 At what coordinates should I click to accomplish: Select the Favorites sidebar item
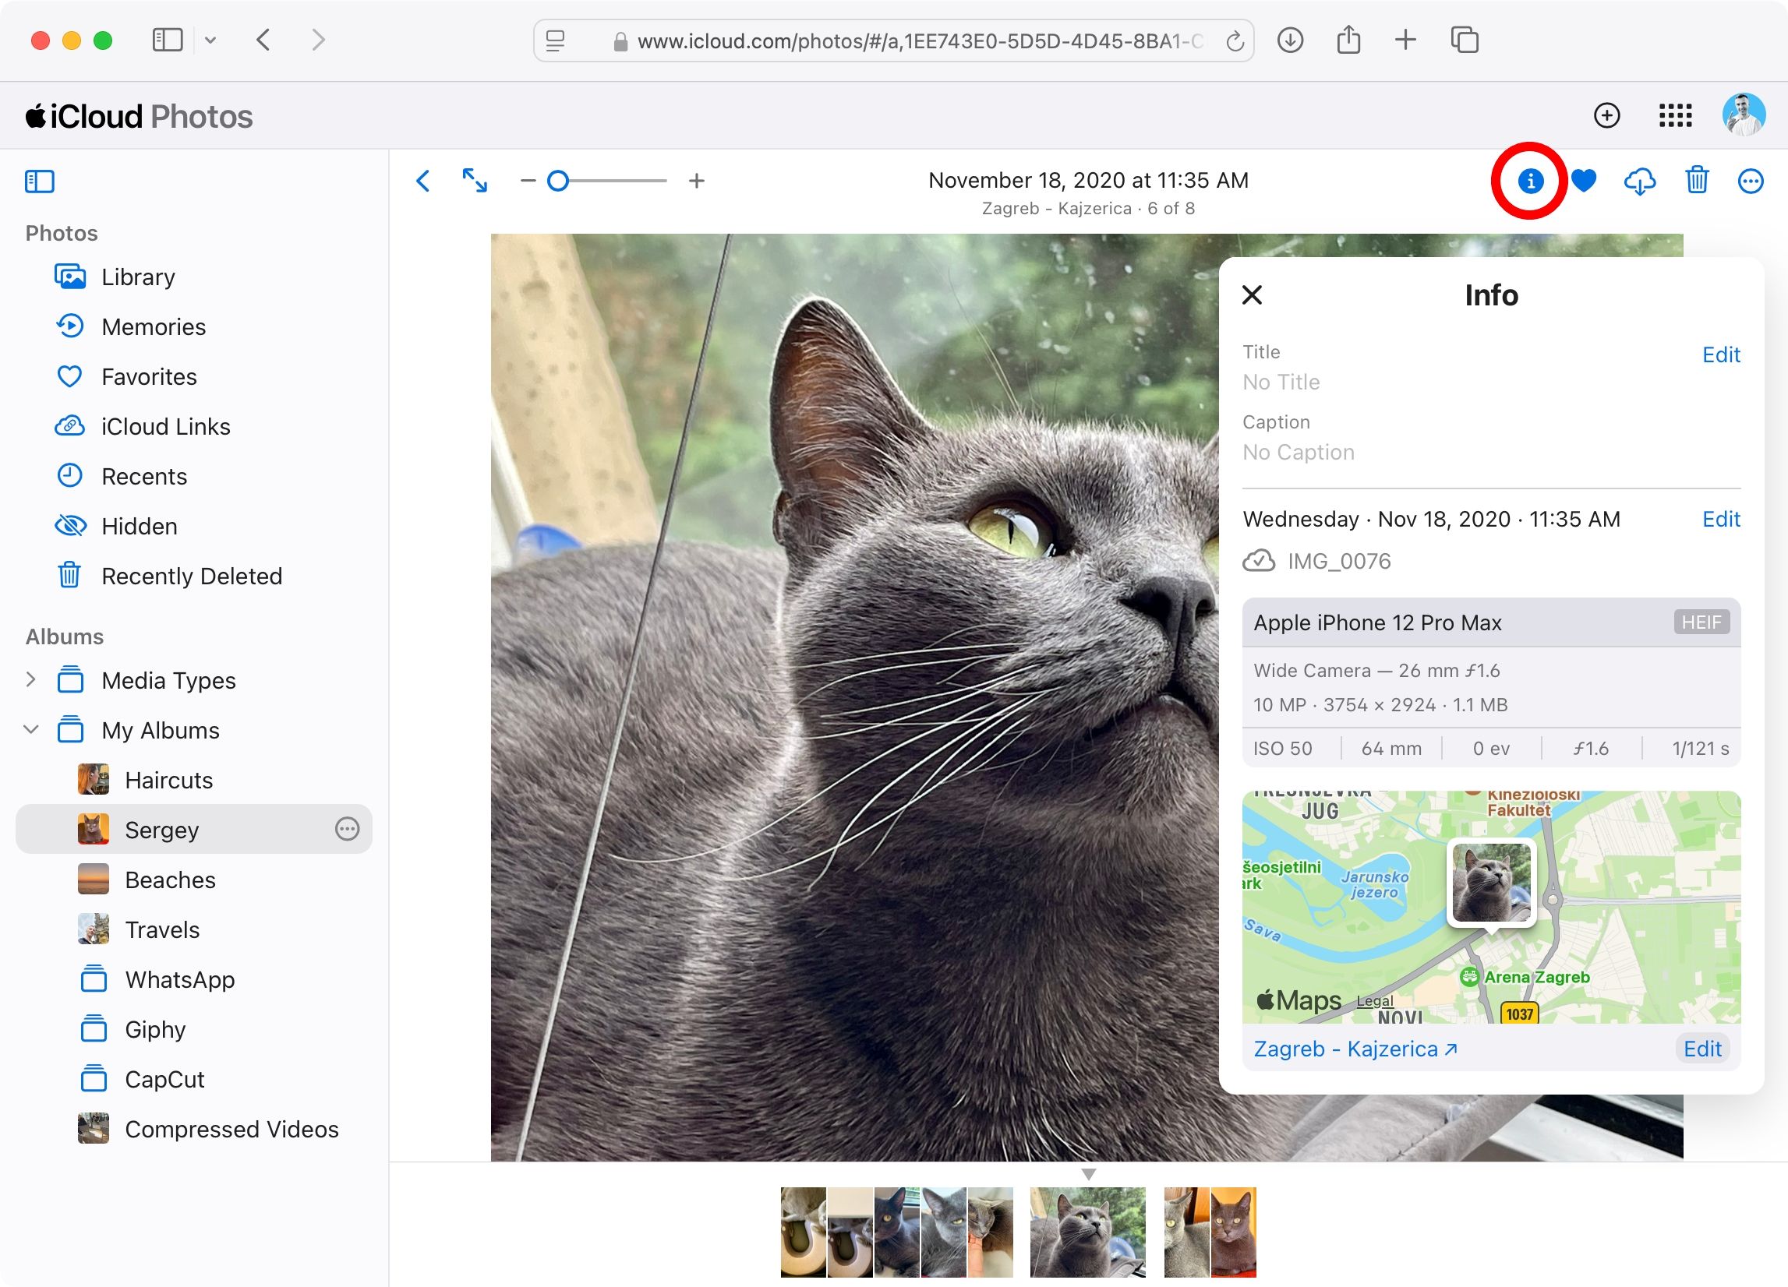pos(149,376)
